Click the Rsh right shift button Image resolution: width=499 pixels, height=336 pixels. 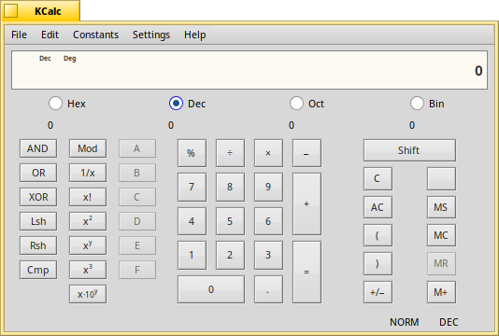click(38, 245)
